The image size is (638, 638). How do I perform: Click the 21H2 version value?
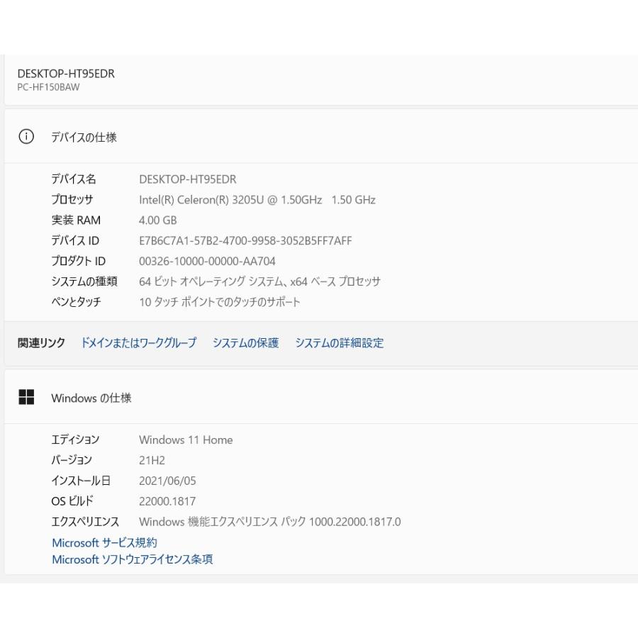152,460
